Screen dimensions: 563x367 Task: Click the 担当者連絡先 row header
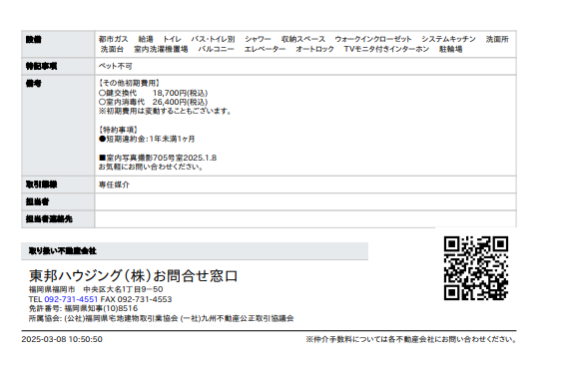58,218
